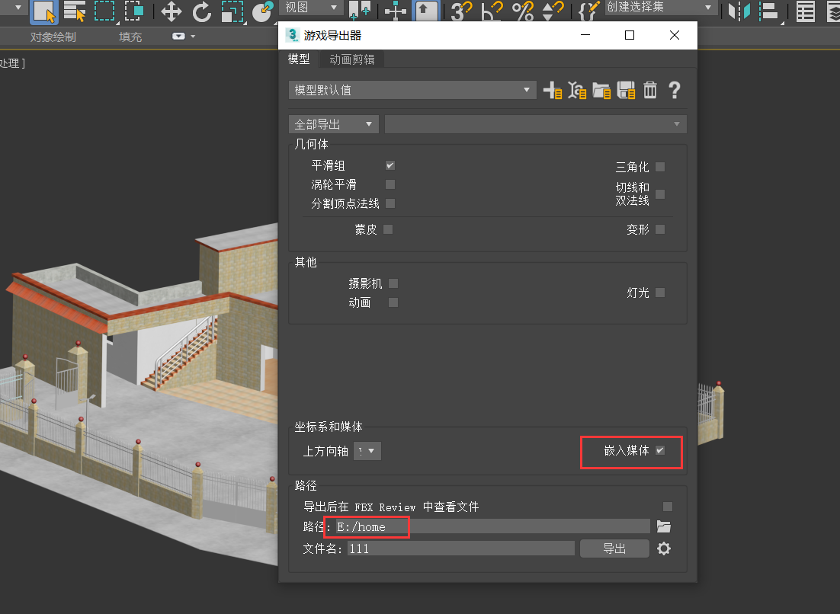Uncheck the 平滑组 checkbox
Screen dimensions: 840x614
click(x=390, y=165)
